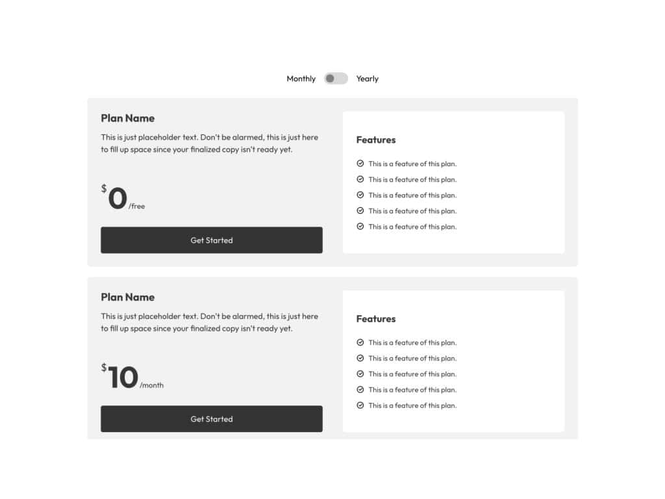Click the checkmark icon beside the first $10 plan feature
The image size is (665, 499).
coord(360,342)
